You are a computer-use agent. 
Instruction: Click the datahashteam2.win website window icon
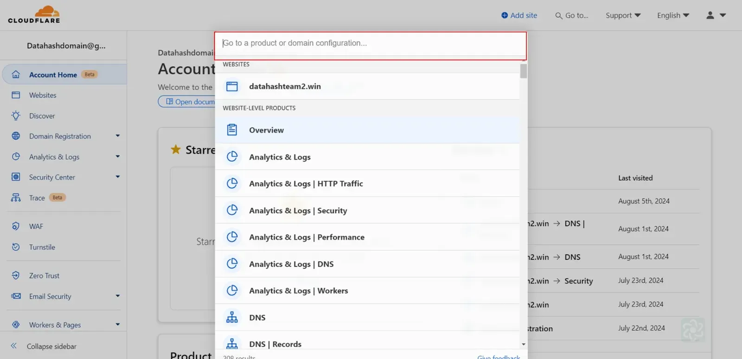click(232, 86)
